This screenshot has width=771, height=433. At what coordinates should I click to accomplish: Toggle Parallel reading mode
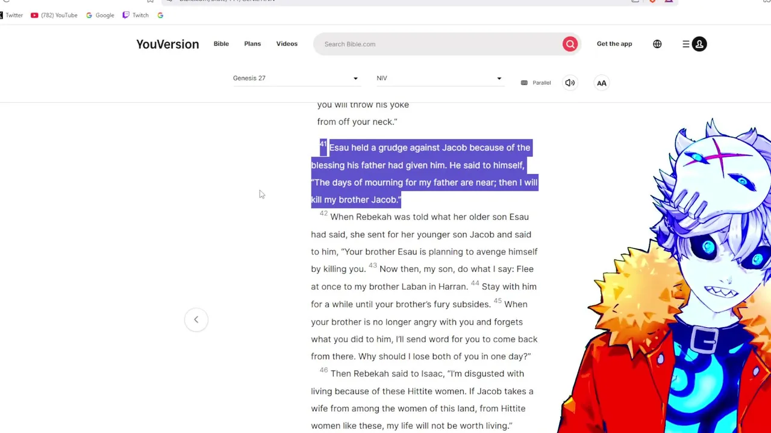(x=535, y=83)
